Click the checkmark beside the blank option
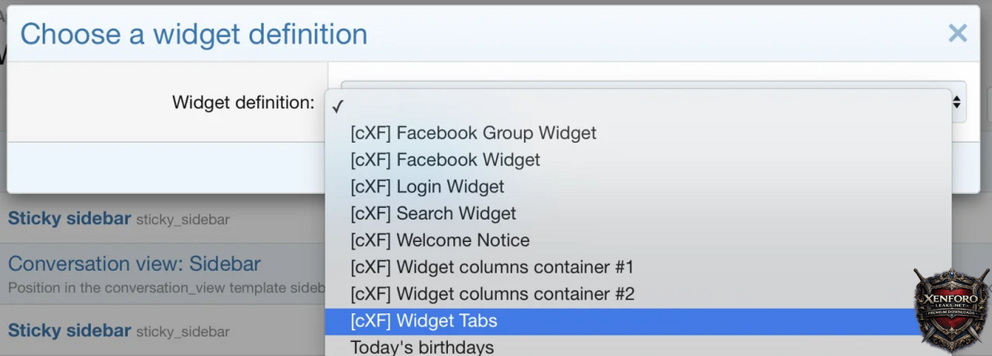The height and width of the screenshot is (356, 992). [x=337, y=107]
